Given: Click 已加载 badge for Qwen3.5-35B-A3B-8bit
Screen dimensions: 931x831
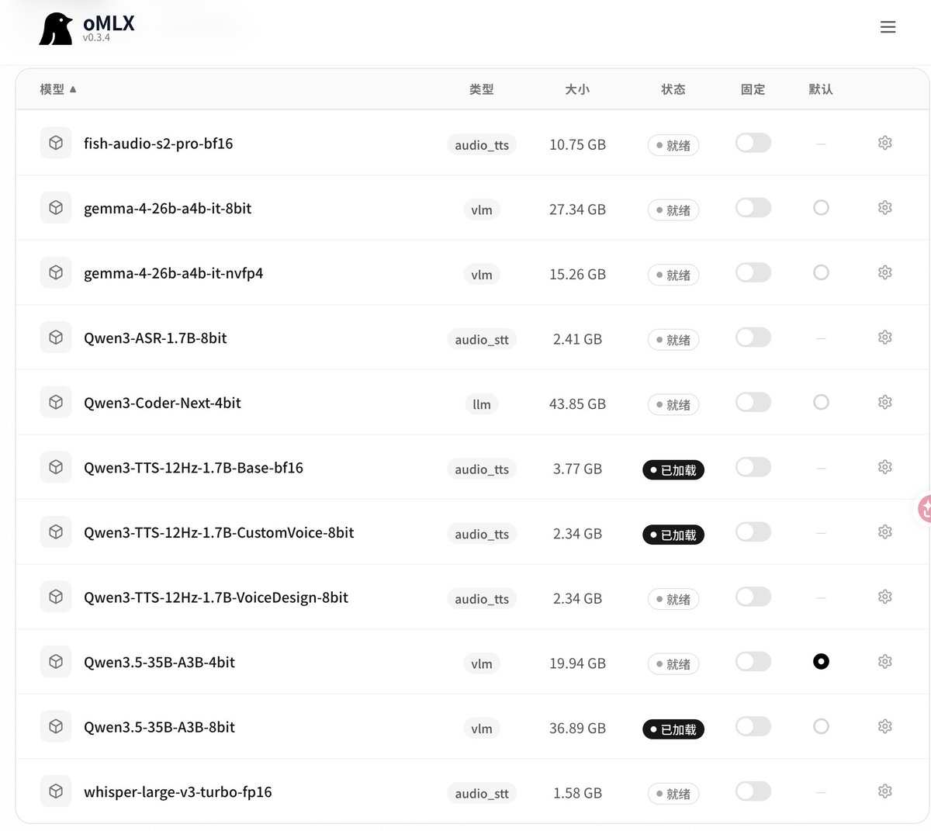Looking at the screenshot, I should pyautogui.click(x=673, y=729).
